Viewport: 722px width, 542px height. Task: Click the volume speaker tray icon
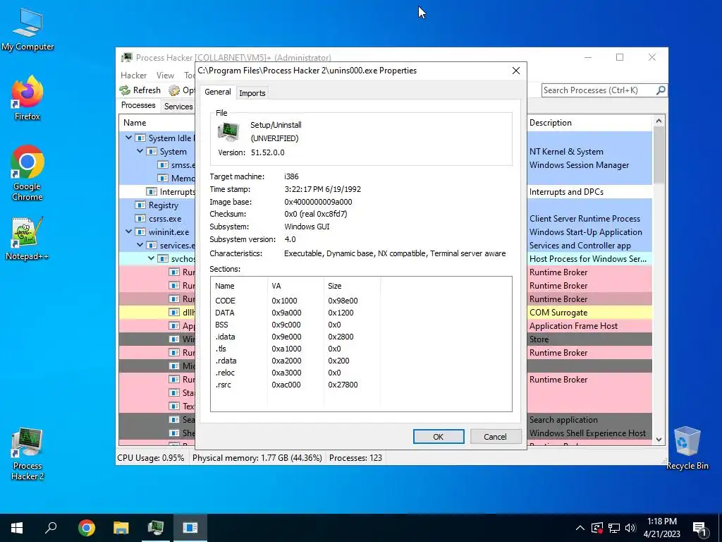[630, 528]
